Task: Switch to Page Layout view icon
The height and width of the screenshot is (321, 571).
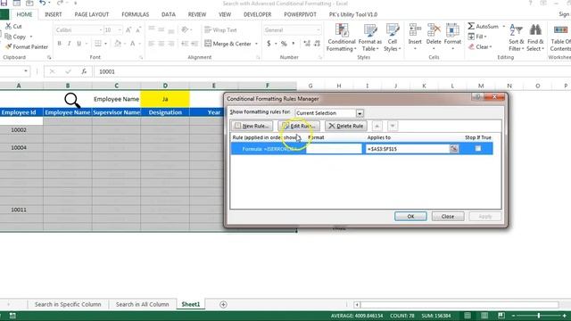Action: (x=484, y=315)
